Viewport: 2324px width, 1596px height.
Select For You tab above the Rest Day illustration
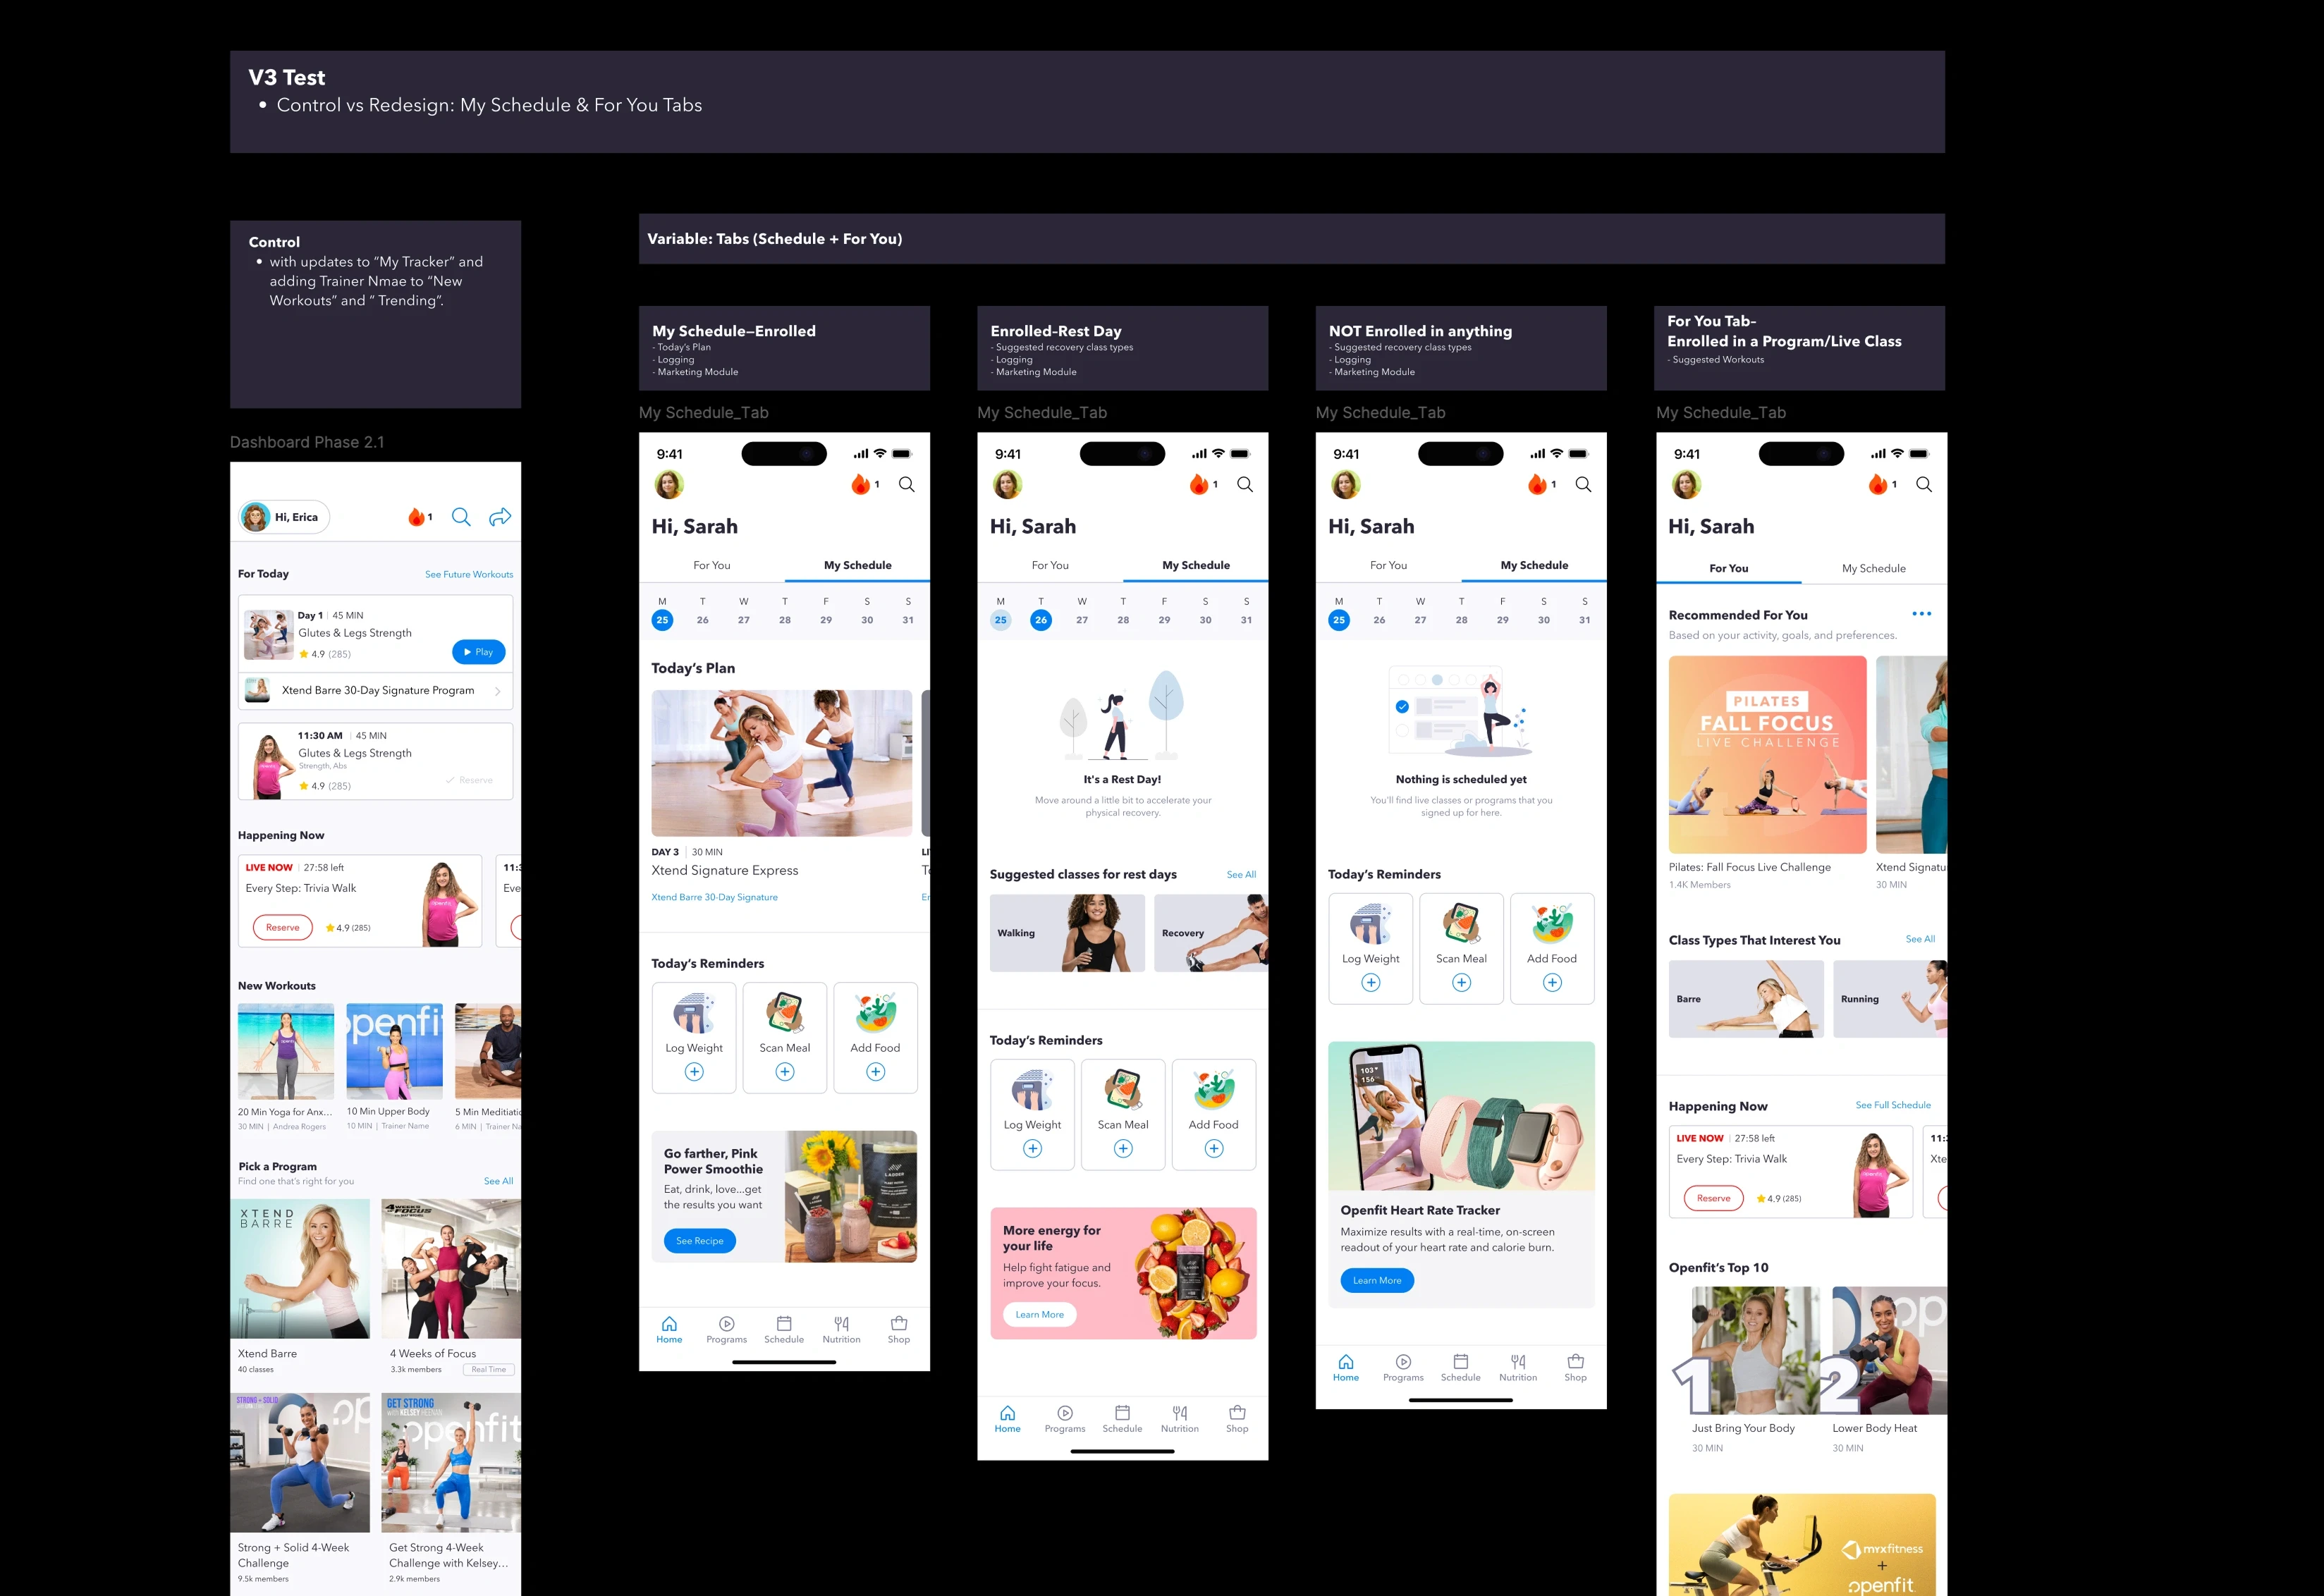(1049, 565)
